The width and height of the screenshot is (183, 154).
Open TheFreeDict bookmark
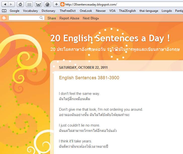68,11
